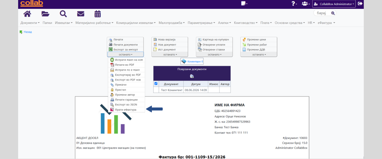Click the company logo in invoice
The width and height of the screenshot is (382, 159).
pyautogui.click(x=116, y=118)
